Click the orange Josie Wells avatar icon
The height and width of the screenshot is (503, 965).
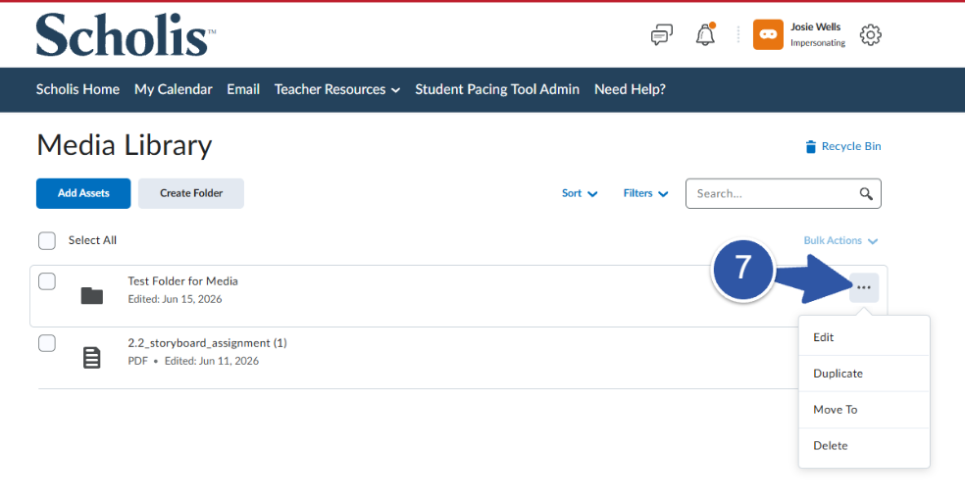pos(768,34)
